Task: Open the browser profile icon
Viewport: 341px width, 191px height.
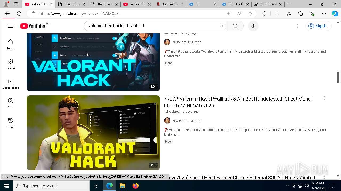Action: click(6, 4)
